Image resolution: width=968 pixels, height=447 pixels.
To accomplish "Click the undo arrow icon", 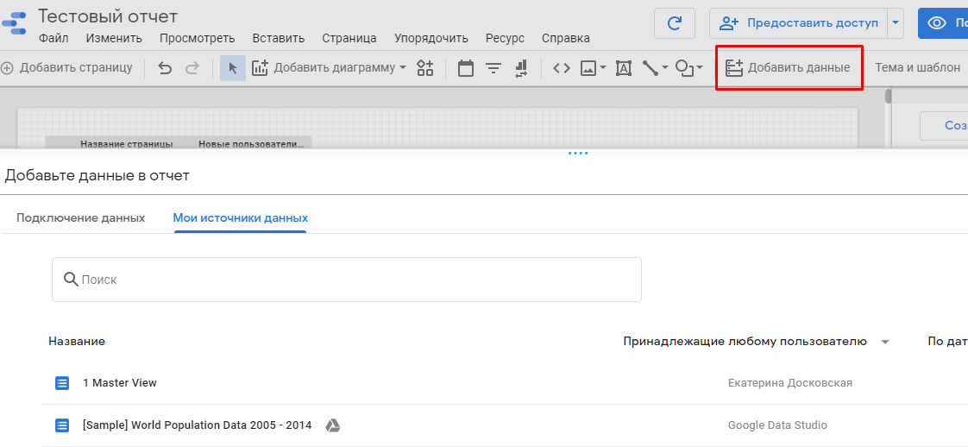I will [x=165, y=68].
